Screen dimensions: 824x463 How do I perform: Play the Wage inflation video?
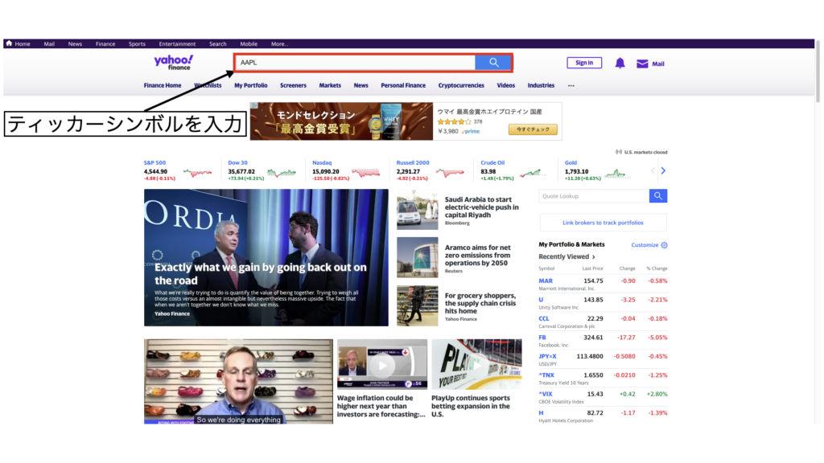tap(382, 364)
